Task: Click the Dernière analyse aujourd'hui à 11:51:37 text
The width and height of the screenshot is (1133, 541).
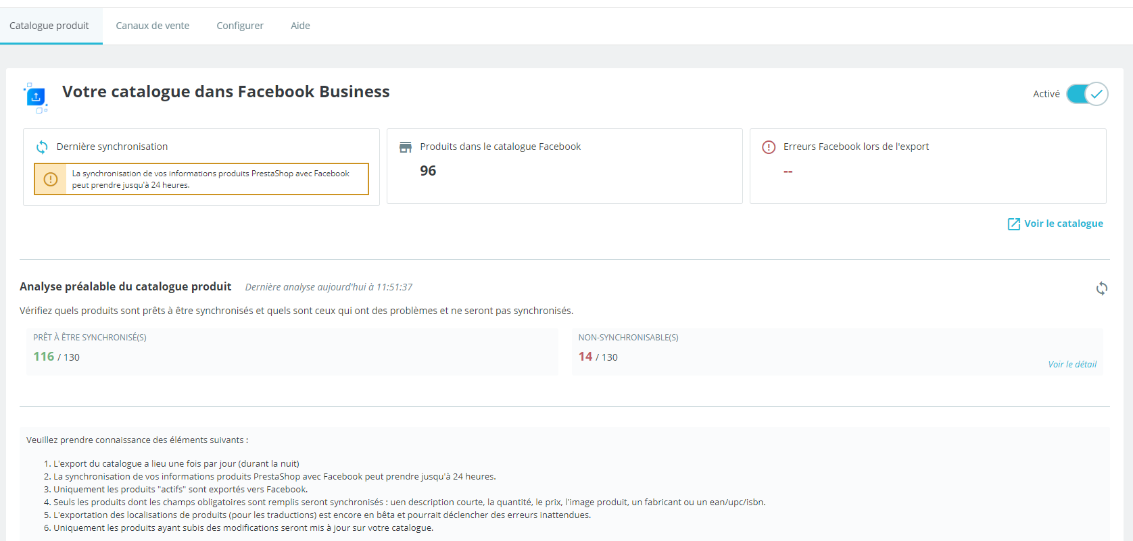Action: tap(329, 287)
